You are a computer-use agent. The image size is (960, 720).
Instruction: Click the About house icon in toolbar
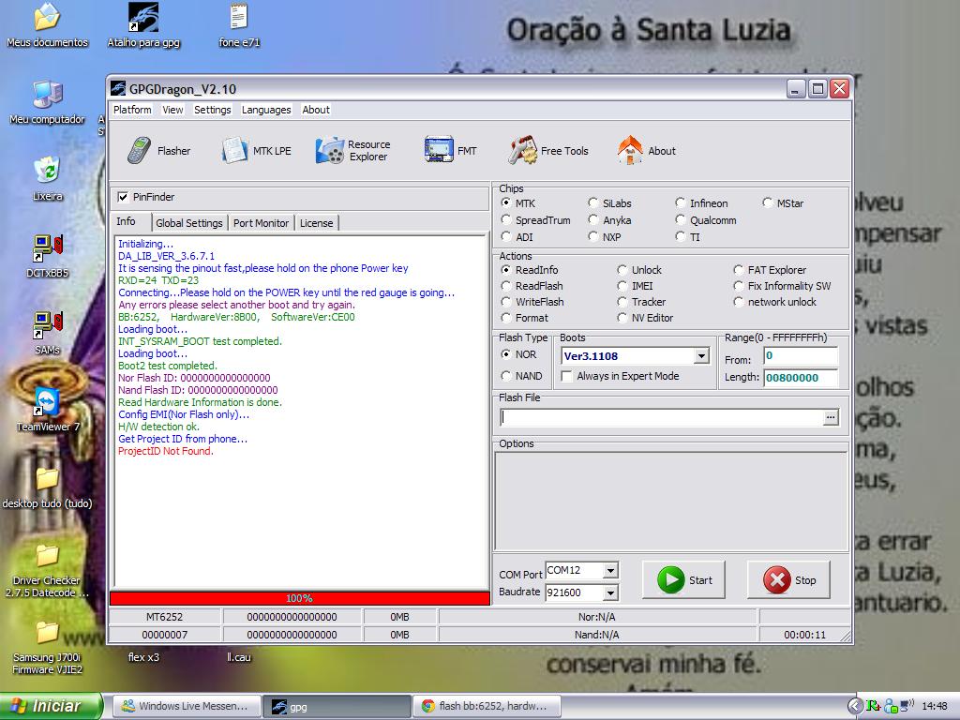pos(630,151)
